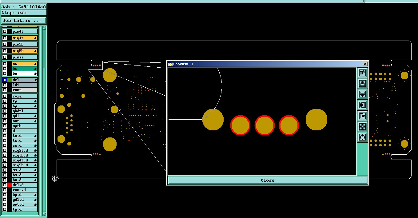The height and width of the screenshot is (218, 418).
Task: Select the ldi layer row
Action: pyautogui.click(x=25, y=85)
